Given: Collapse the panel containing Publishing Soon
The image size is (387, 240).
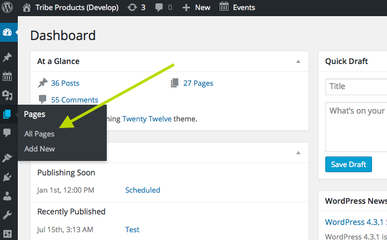Looking at the screenshot, I should pyautogui.click(x=298, y=152).
